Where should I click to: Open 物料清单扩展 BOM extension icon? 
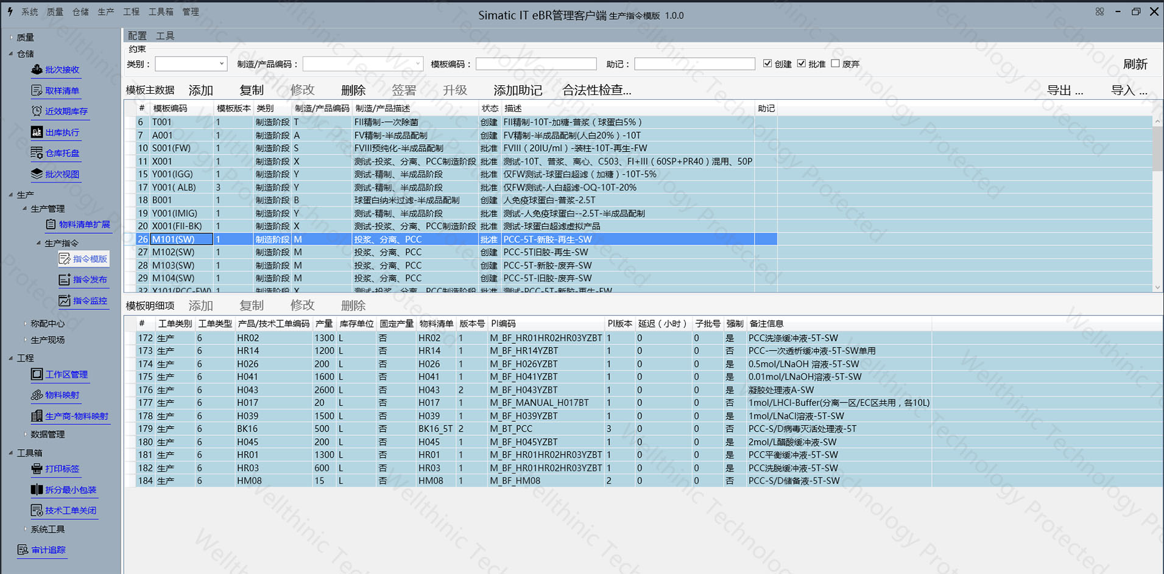(51, 225)
